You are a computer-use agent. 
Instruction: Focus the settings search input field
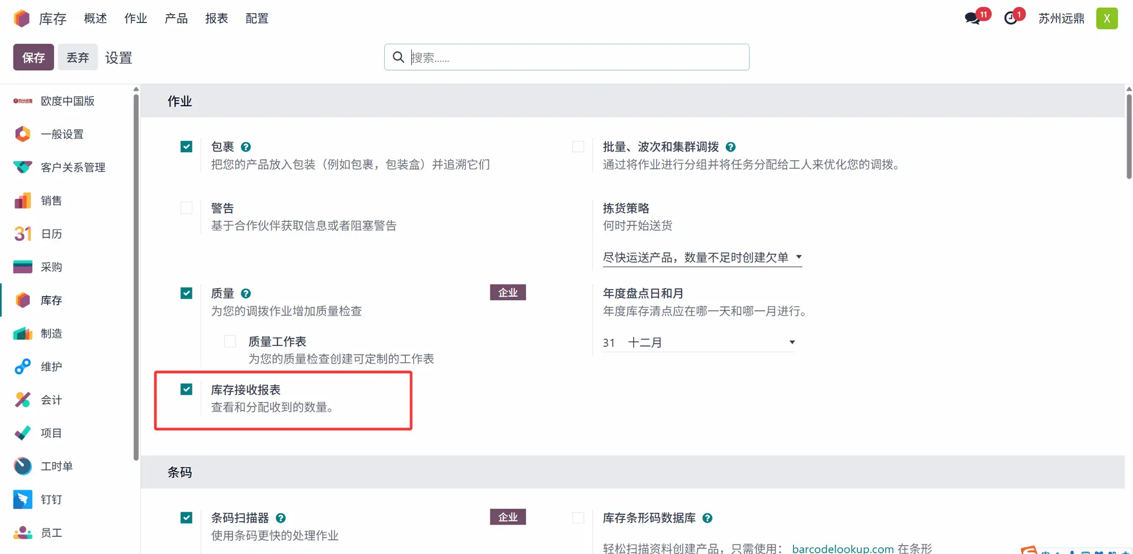pos(575,57)
